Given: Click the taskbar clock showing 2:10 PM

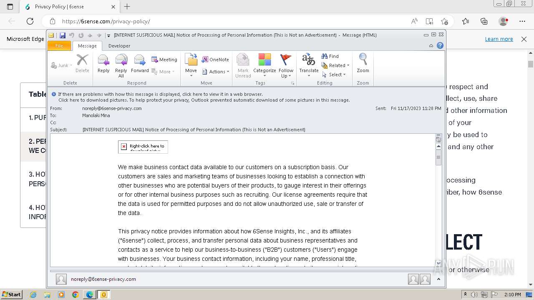Looking at the screenshot, I should pos(512,295).
